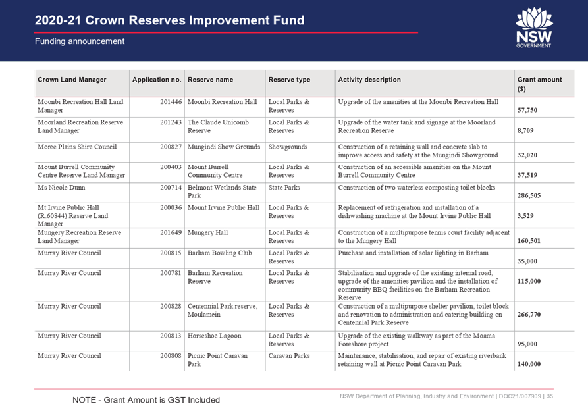The height and width of the screenshot is (412, 588).
Task: Select the Grant amount ($) column header
Action: [539, 84]
